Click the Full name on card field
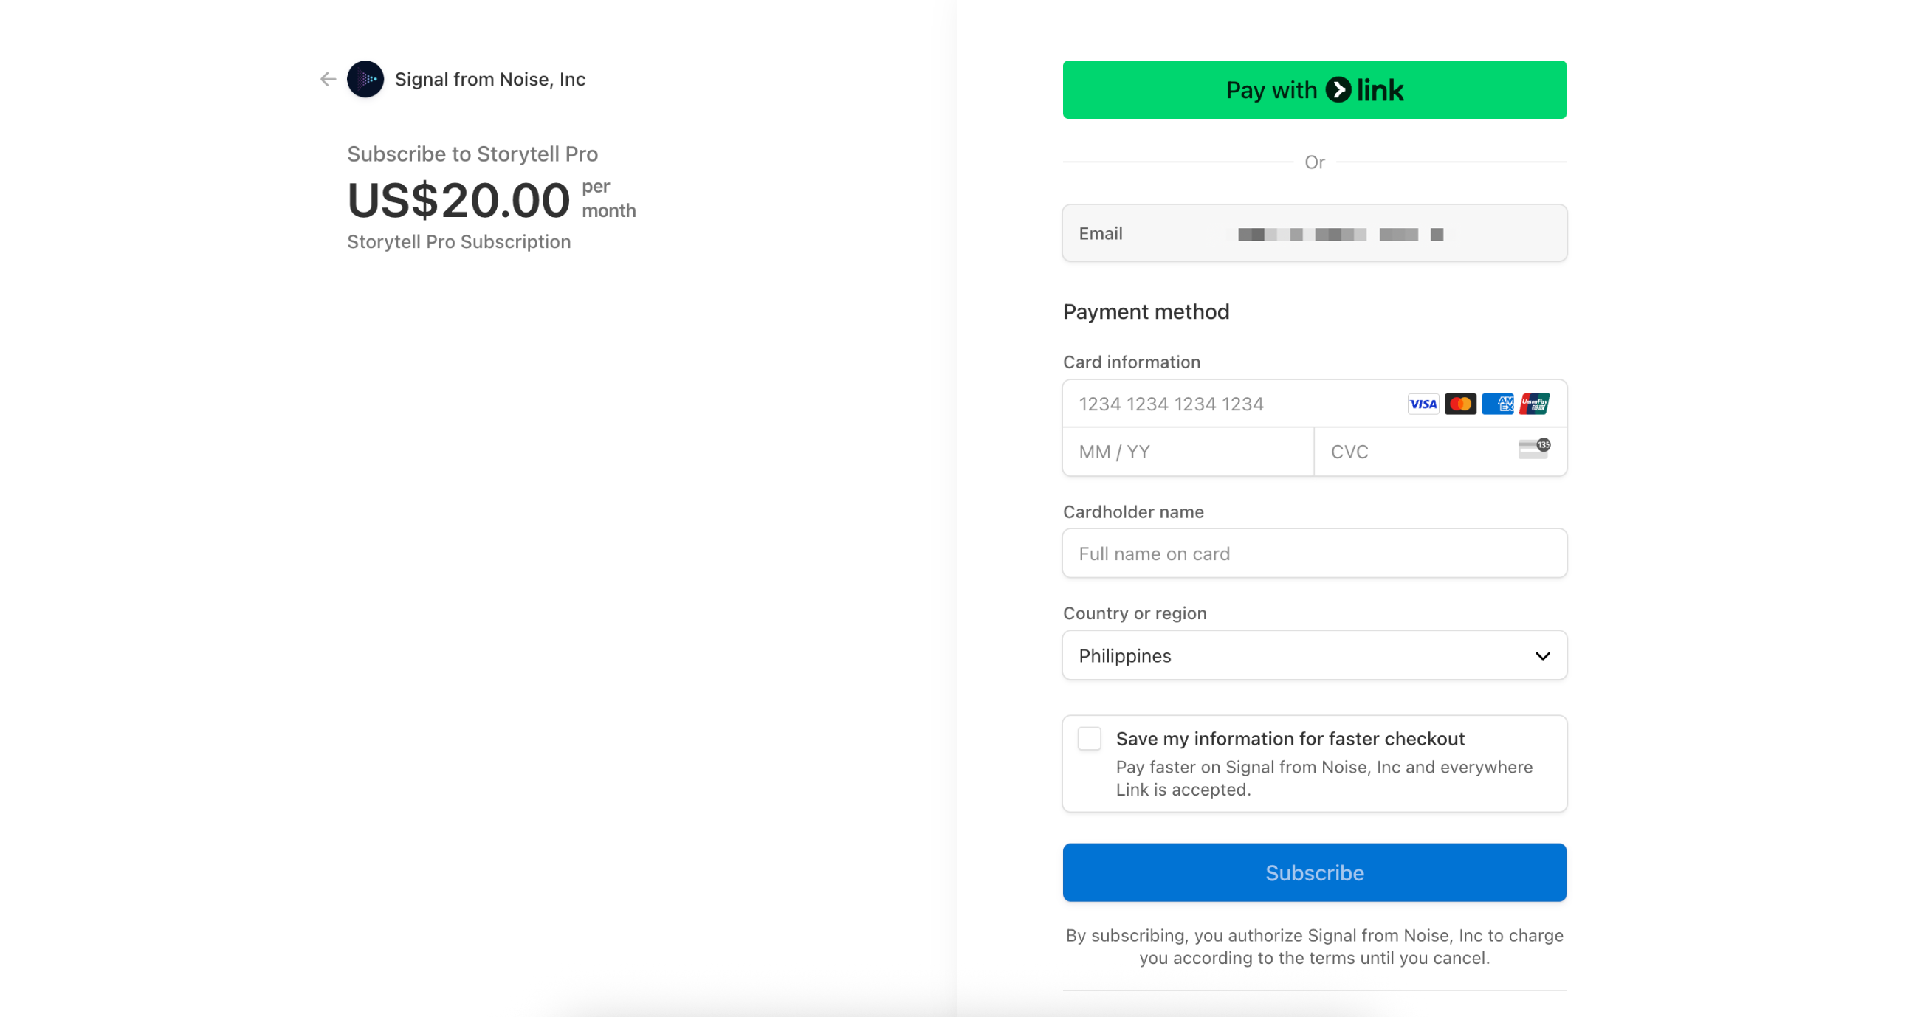This screenshot has width=1912, height=1017. (1315, 554)
